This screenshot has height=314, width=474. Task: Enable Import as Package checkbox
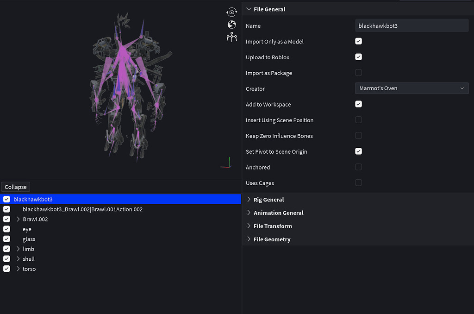359,73
